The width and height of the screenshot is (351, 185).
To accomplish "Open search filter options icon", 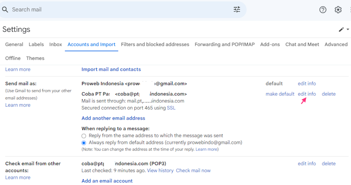I will click(237, 9).
